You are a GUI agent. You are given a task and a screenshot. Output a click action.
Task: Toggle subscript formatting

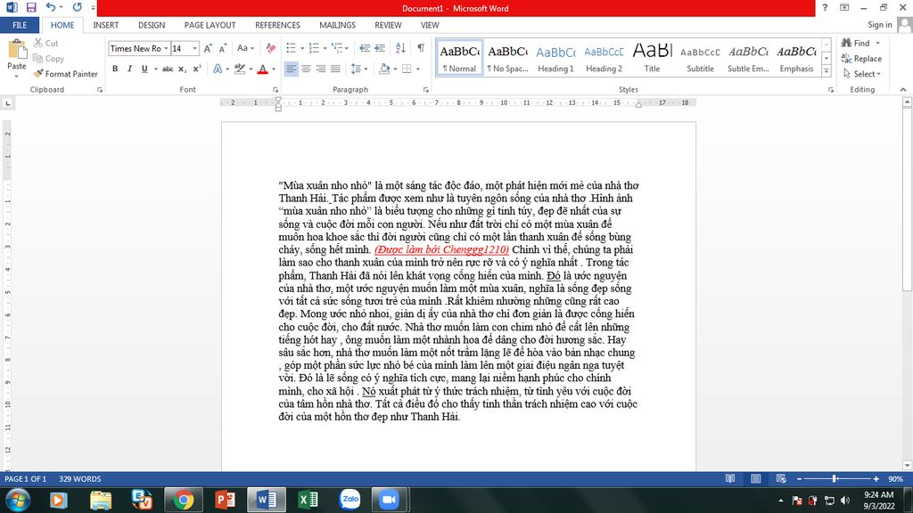182,69
